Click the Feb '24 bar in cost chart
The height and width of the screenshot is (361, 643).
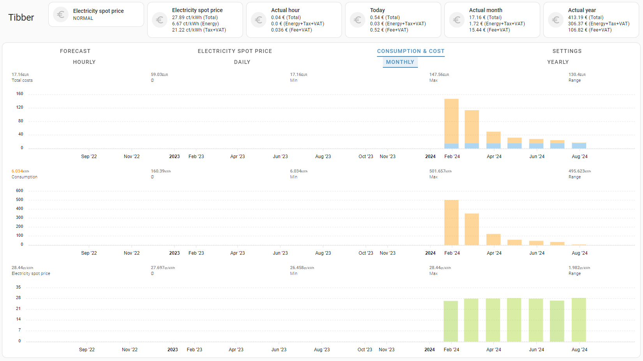point(451,123)
